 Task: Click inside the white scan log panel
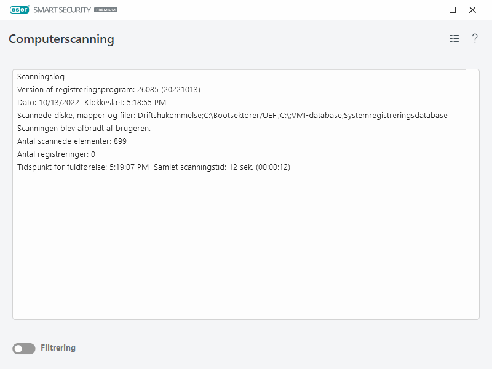tap(246, 246)
